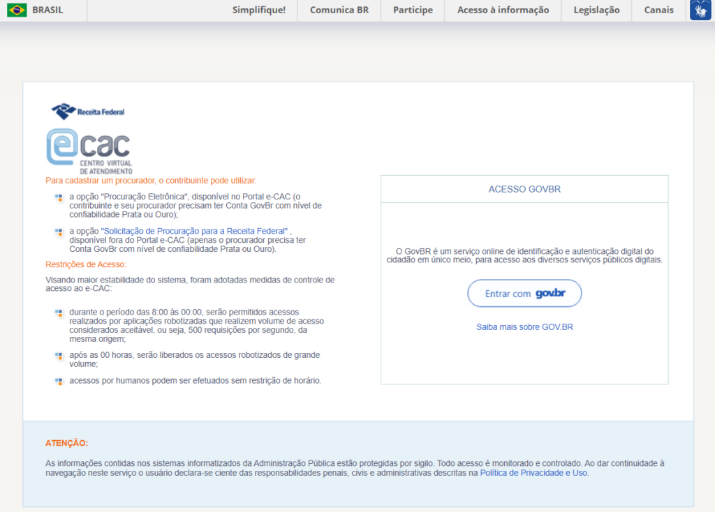Click bullet icon beside 'Procuração Eletrônica' option

point(59,197)
